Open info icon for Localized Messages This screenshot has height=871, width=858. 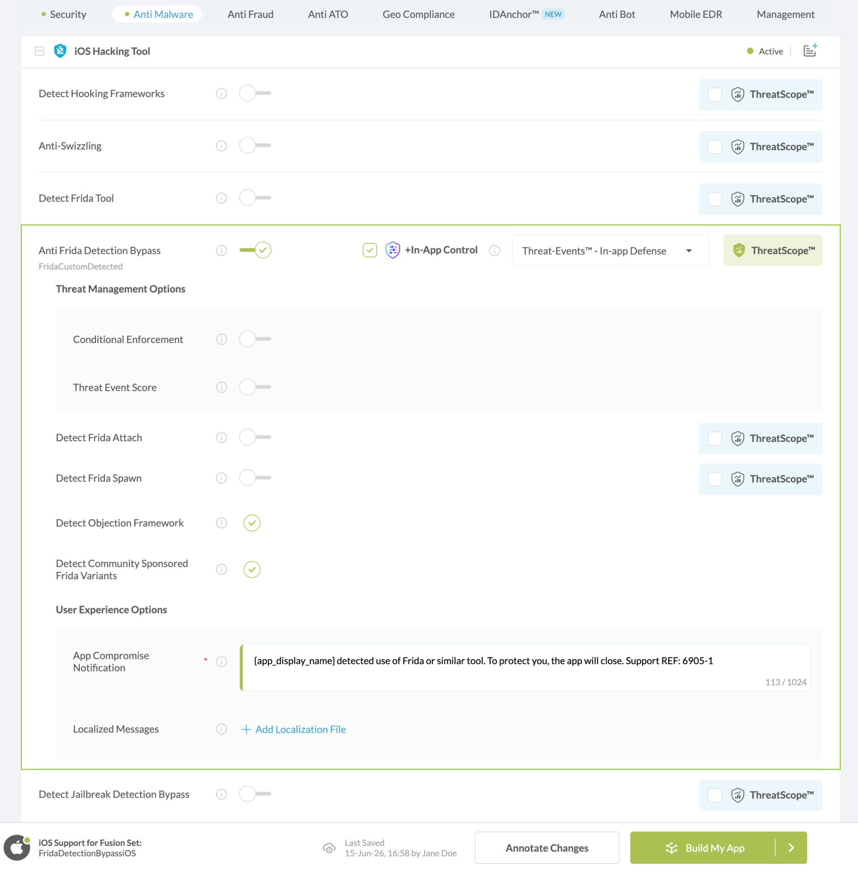[x=221, y=729]
